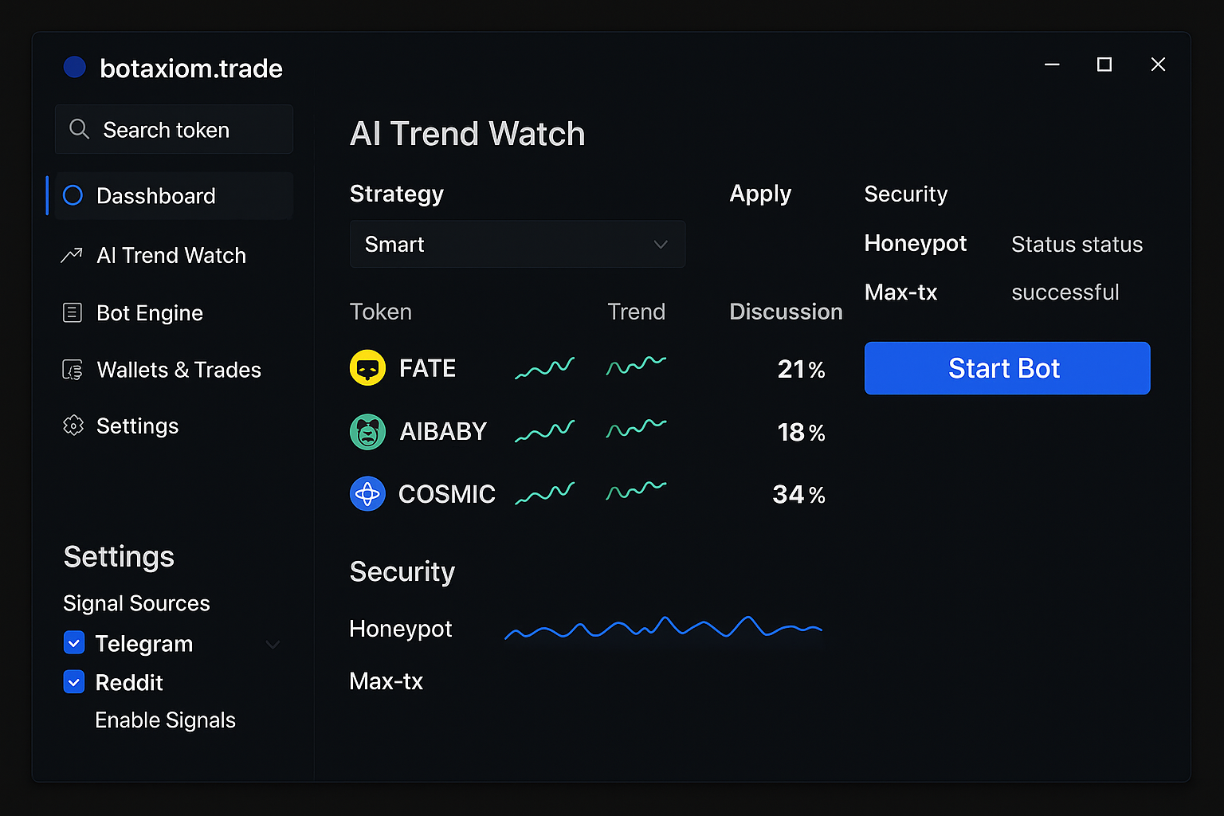Uncheck the Telegram signal source checkbox
This screenshot has height=816, width=1224.
[x=74, y=642]
